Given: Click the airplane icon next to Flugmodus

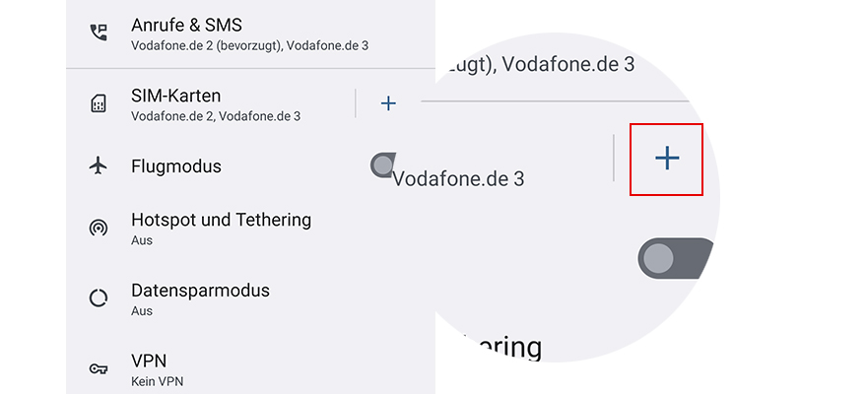Looking at the screenshot, I should pos(98,165).
